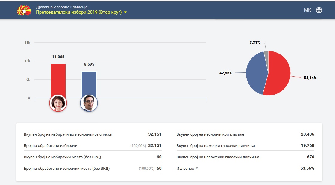This screenshot has height=185, width=335.
Task: Click the Излезност* turnout row
Action: click(x=245, y=168)
